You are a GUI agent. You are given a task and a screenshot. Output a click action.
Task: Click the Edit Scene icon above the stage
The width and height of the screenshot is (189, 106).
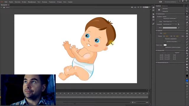coord(132,7)
